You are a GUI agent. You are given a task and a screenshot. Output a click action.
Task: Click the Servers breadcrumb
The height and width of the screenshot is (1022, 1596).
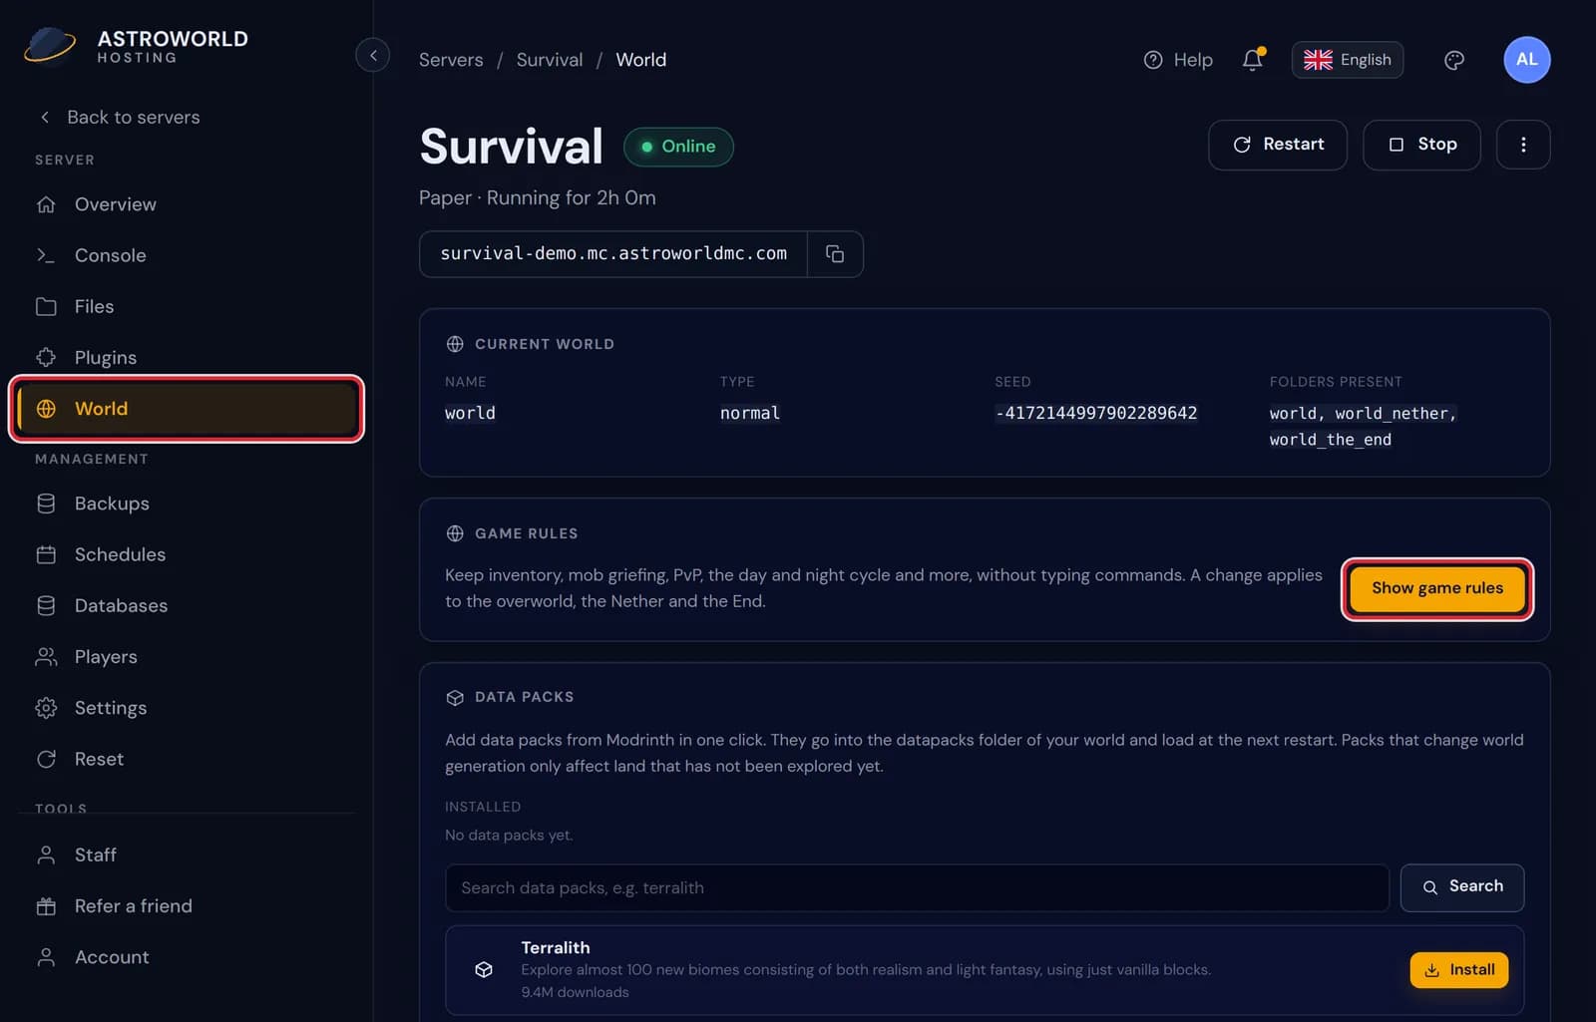(451, 60)
